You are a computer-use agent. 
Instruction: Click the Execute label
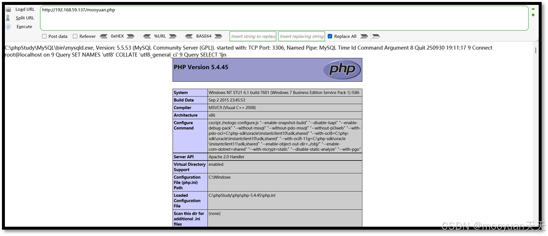pyautogui.click(x=24, y=26)
